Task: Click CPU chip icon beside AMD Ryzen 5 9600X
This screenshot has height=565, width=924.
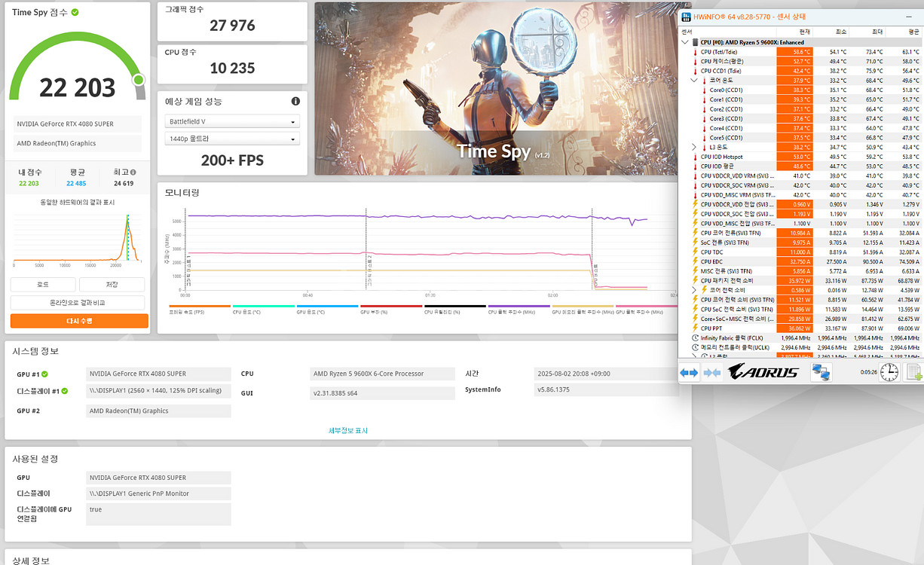Action: coord(695,42)
